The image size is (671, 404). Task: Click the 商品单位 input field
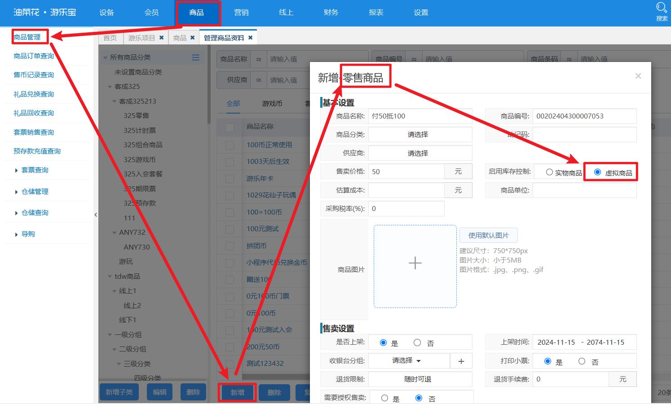click(x=584, y=190)
